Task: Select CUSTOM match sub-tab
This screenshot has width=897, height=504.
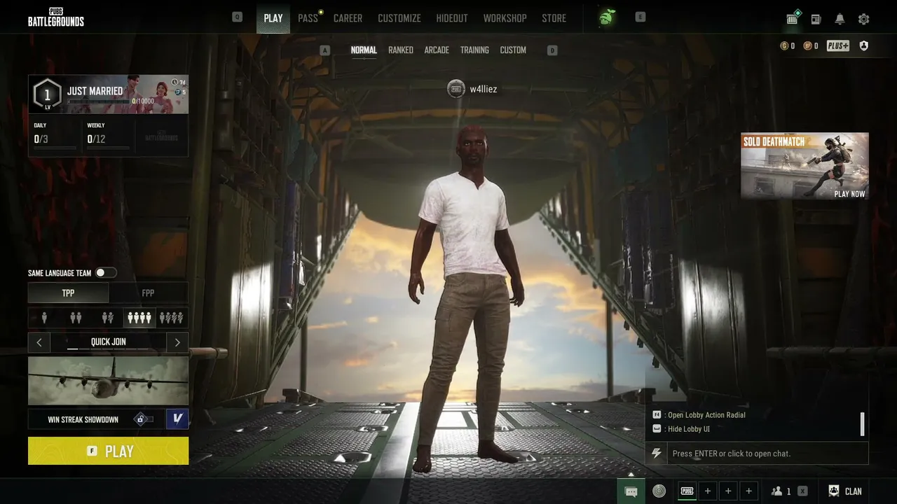Action: pyautogui.click(x=513, y=50)
